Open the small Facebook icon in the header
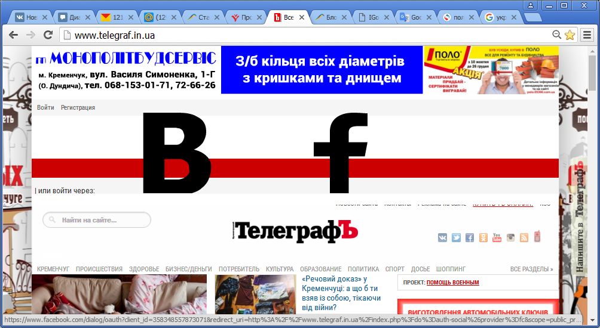This screenshot has height=328, width=600. (470, 238)
